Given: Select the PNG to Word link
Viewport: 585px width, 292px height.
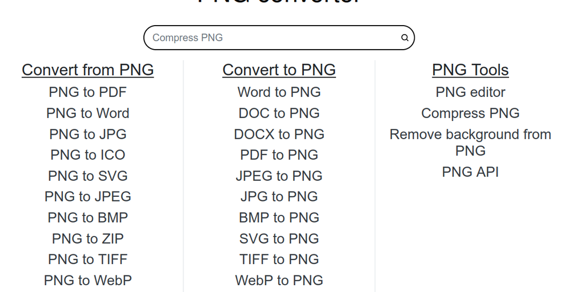Looking at the screenshot, I should pos(87,113).
